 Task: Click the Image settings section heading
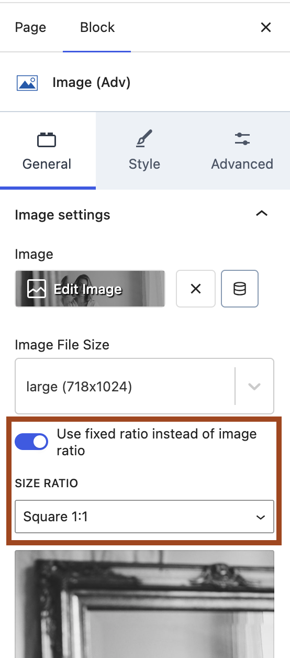pos(63,215)
